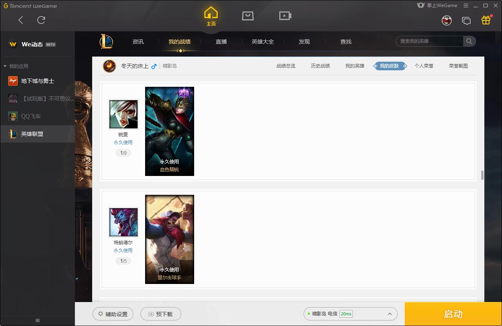Switch to 个人荣誉 sub-tab
This screenshot has height=326, width=502.
click(x=424, y=66)
